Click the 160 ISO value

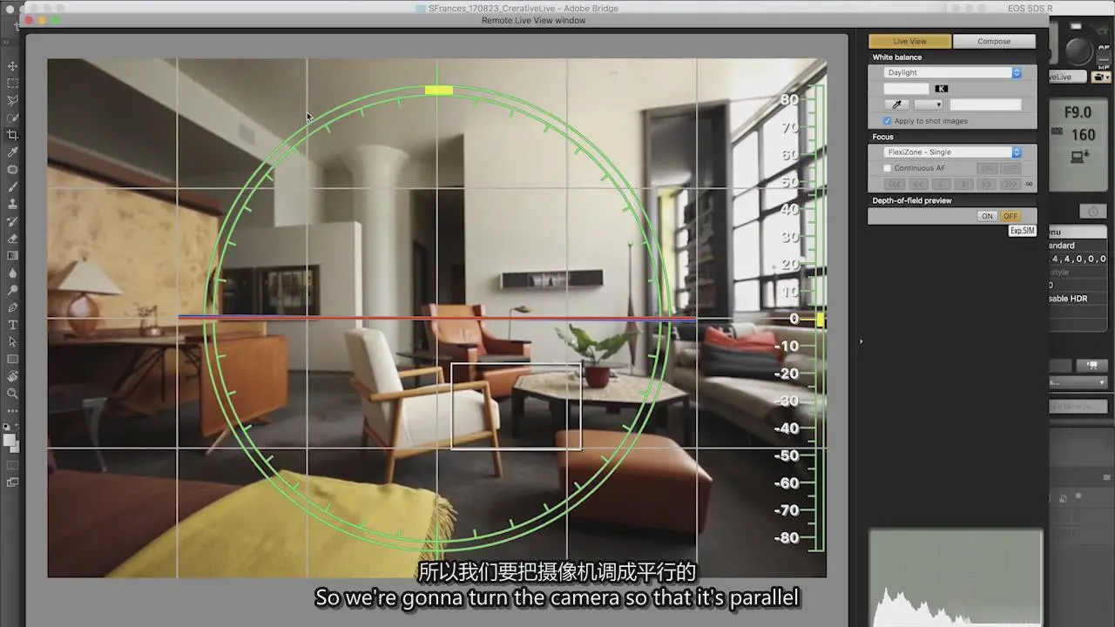tap(1083, 135)
